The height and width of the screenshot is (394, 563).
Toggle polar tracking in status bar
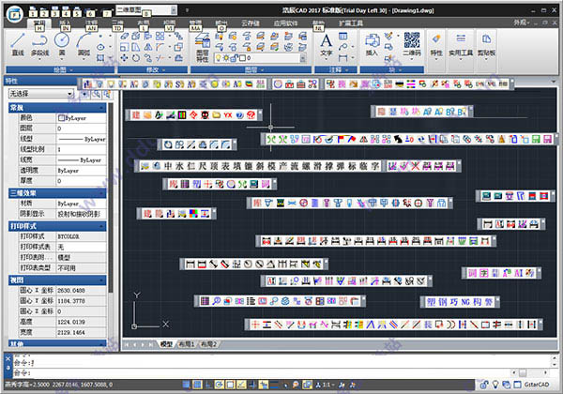pyautogui.click(x=219, y=385)
